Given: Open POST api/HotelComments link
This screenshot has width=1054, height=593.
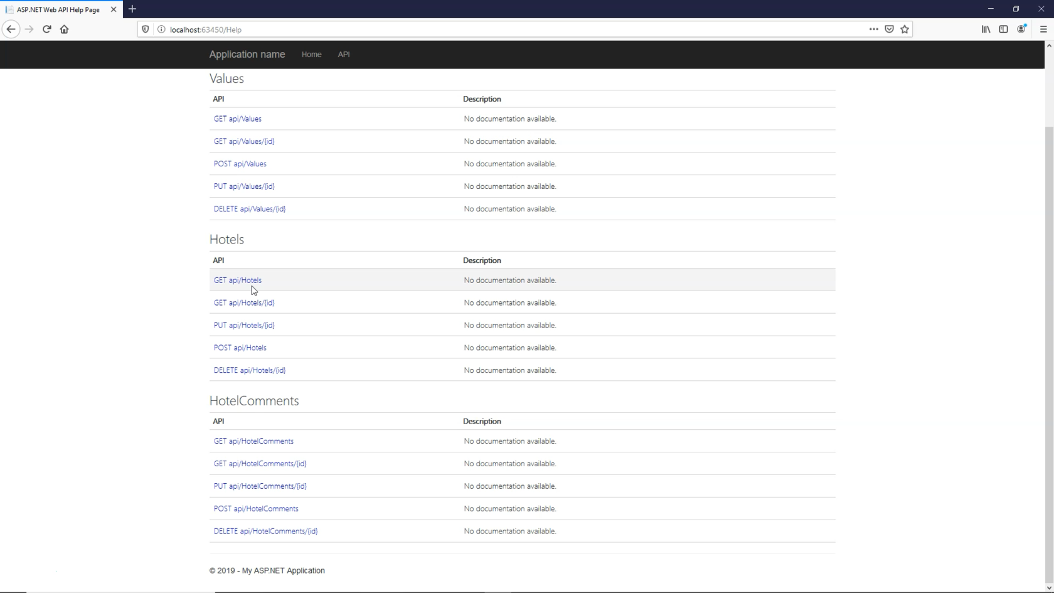Looking at the screenshot, I should coord(256,509).
